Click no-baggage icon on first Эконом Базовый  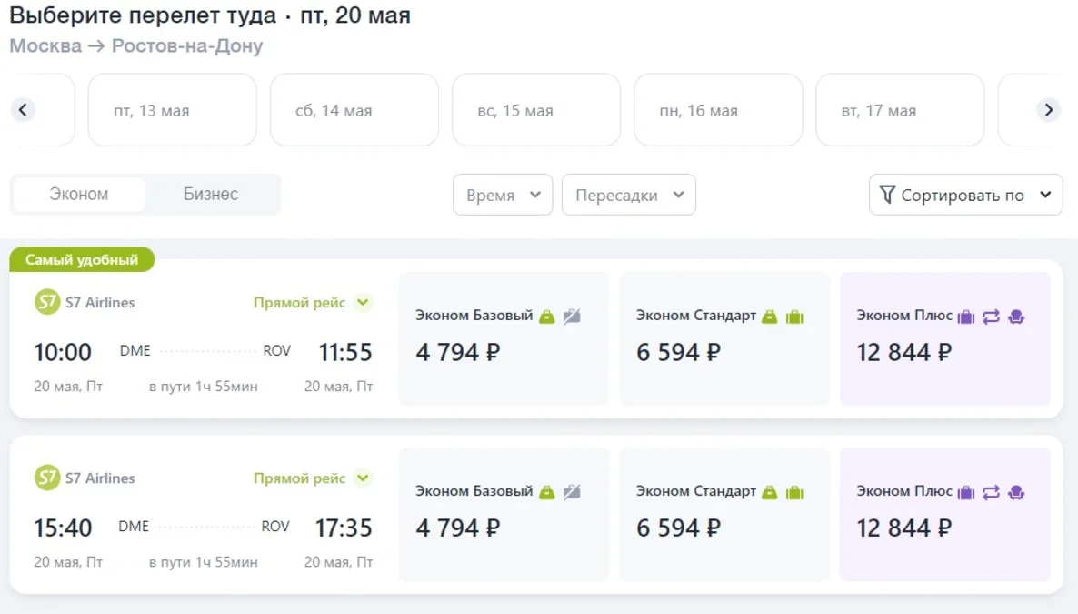point(572,317)
